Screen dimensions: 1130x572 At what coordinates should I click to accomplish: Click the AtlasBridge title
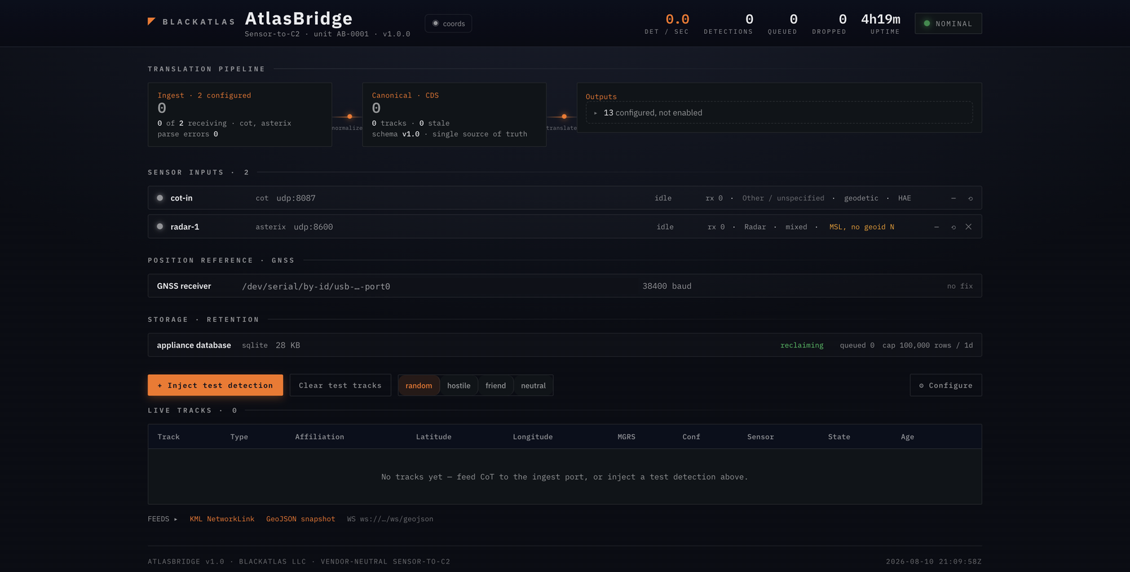point(299,18)
